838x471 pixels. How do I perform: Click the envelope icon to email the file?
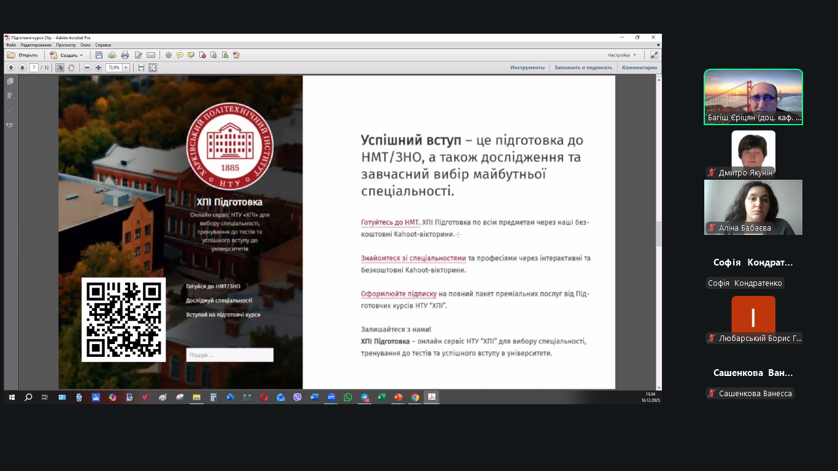[x=151, y=55]
